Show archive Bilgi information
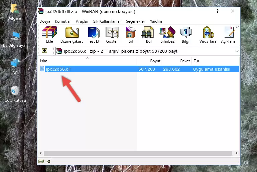Screen dimensions: 257x172 pyautogui.click(x=185, y=35)
